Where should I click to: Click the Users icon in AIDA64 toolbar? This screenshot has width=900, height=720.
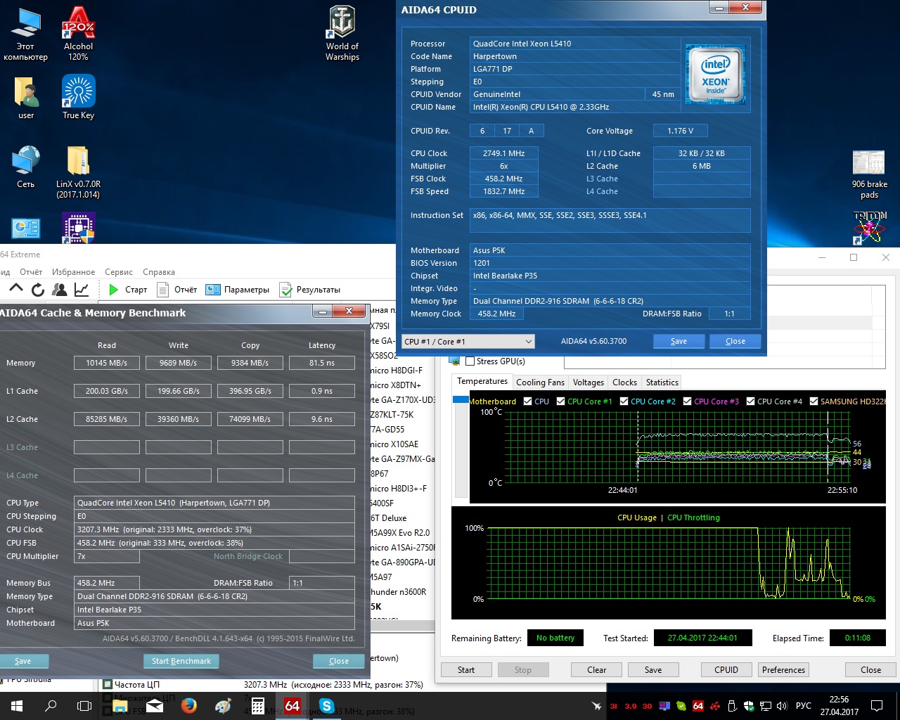(x=60, y=289)
